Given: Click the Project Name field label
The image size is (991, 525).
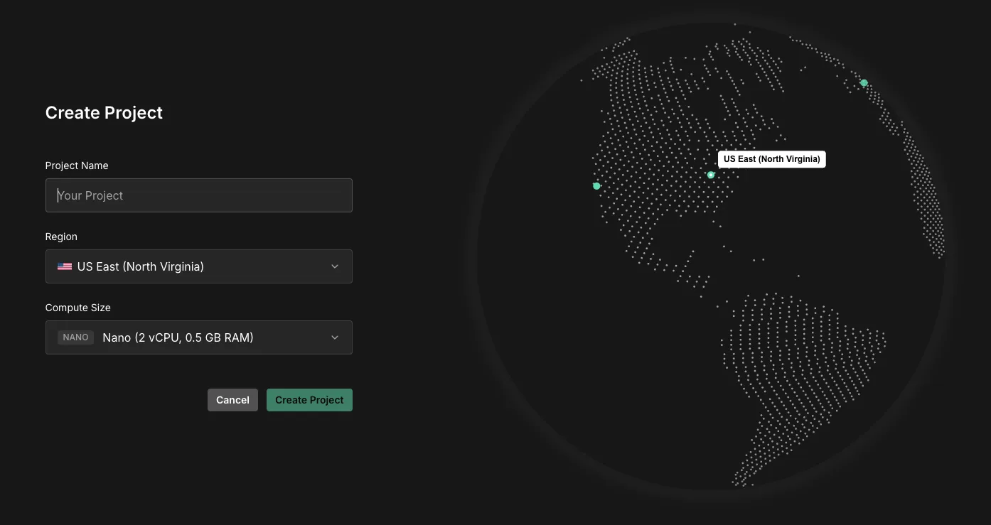Looking at the screenshot, I should (x=77, y=166).
